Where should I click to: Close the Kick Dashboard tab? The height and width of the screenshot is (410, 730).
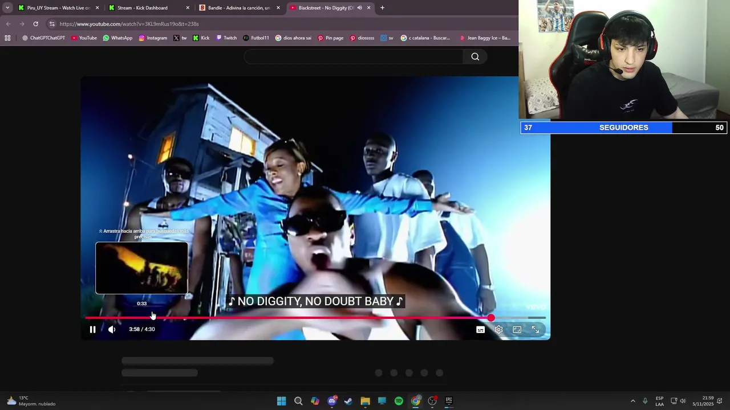(x=188, y=8)
